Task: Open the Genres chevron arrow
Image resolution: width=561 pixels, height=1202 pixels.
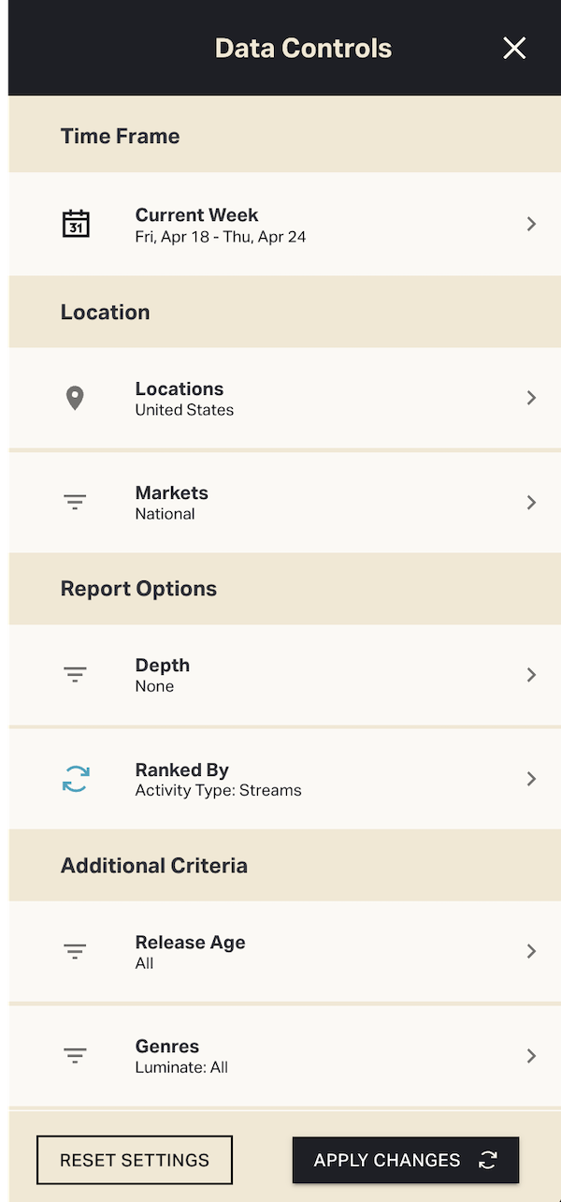Action: click(x=531, y=1056)
